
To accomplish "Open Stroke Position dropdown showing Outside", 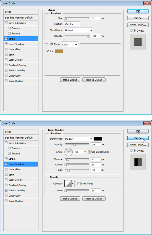I will coord(72,24).
